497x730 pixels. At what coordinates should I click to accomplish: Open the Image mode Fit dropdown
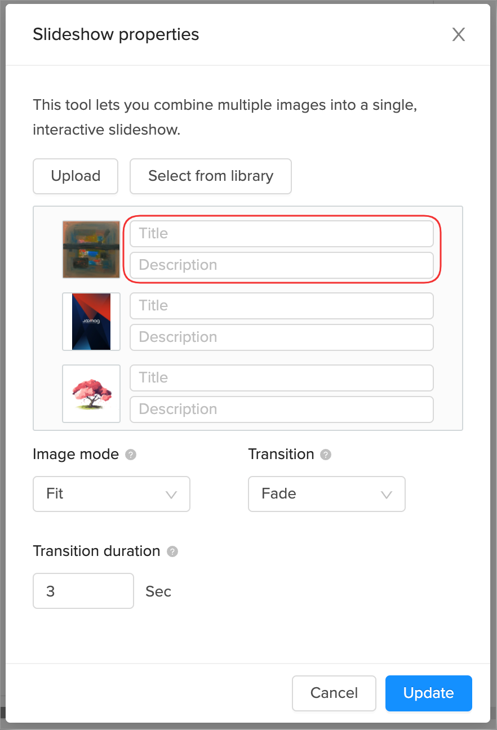point(112,494)
